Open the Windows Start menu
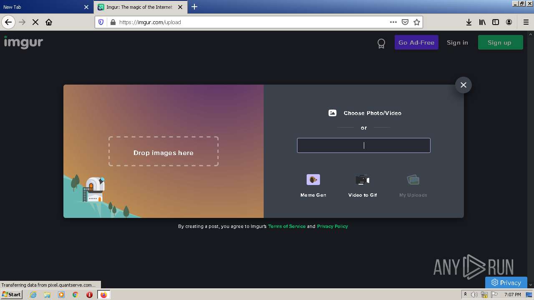 click(11, 295)
